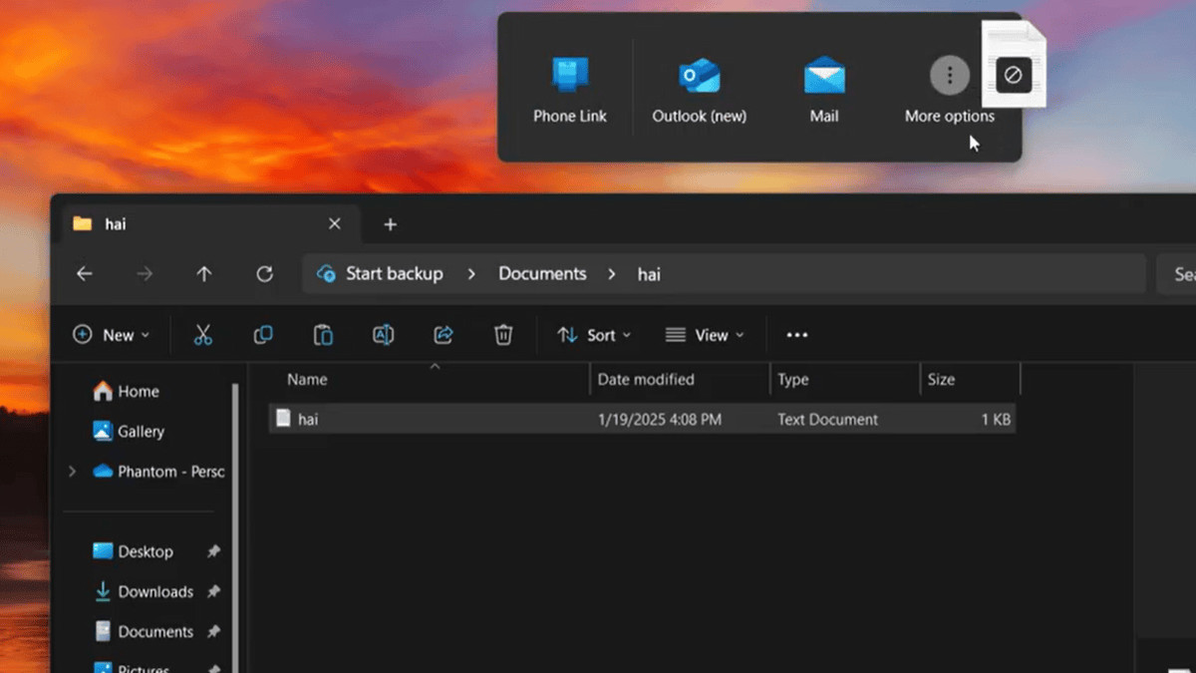
Task: Click the Delete trash bin icon
Action: click(503, 335)
